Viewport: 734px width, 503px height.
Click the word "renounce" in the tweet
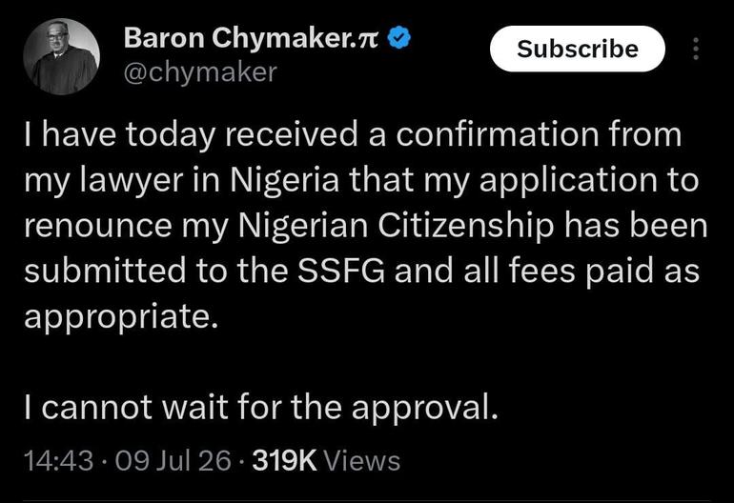coord(98,227)
